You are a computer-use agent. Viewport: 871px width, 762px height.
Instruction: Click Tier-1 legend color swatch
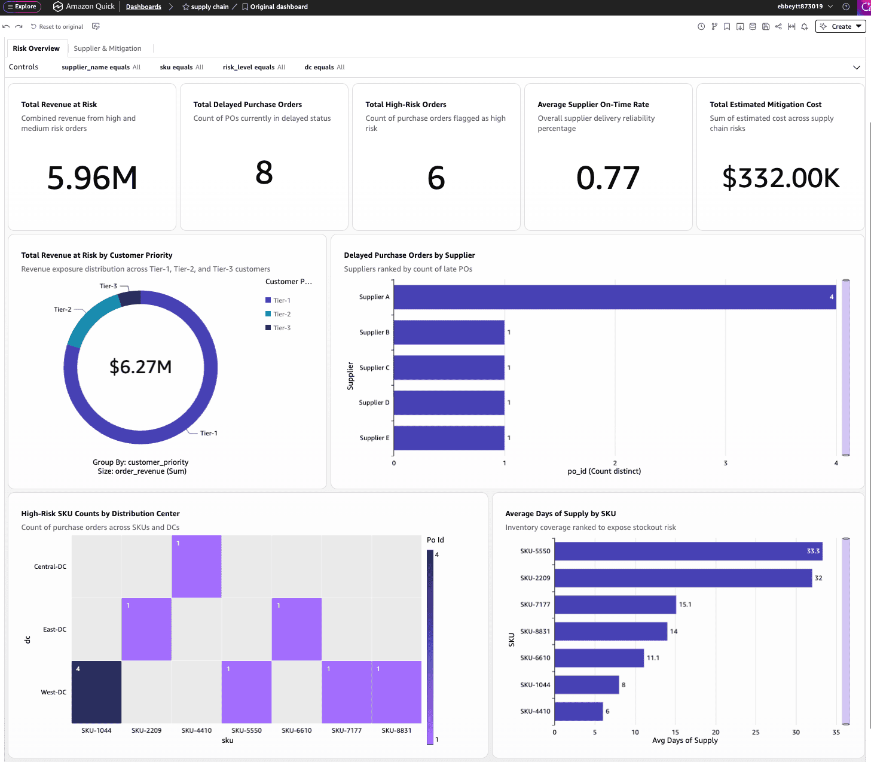point(268,300)
